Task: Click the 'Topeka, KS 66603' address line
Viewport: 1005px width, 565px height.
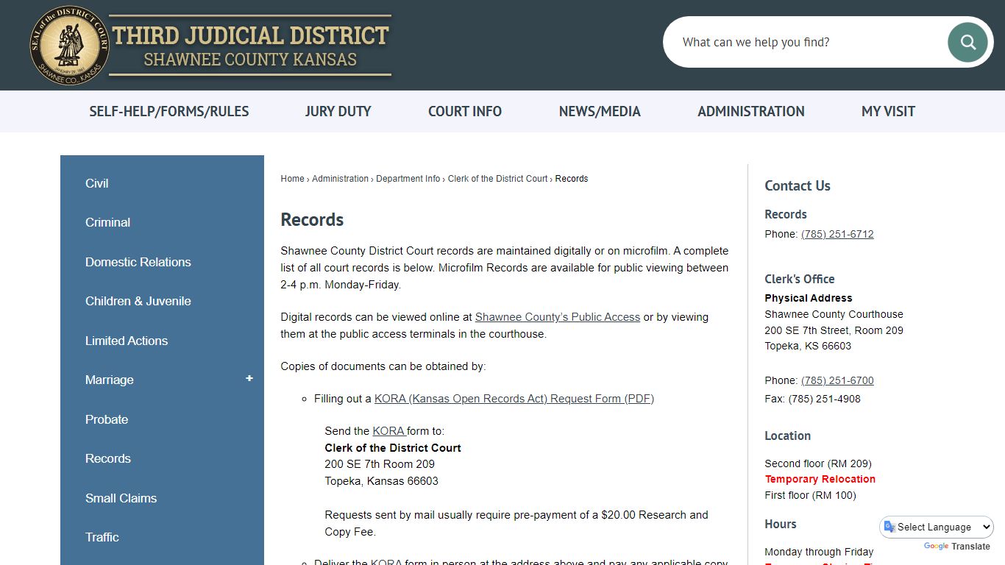Action: pyautogui.click(x=808, y=346)
